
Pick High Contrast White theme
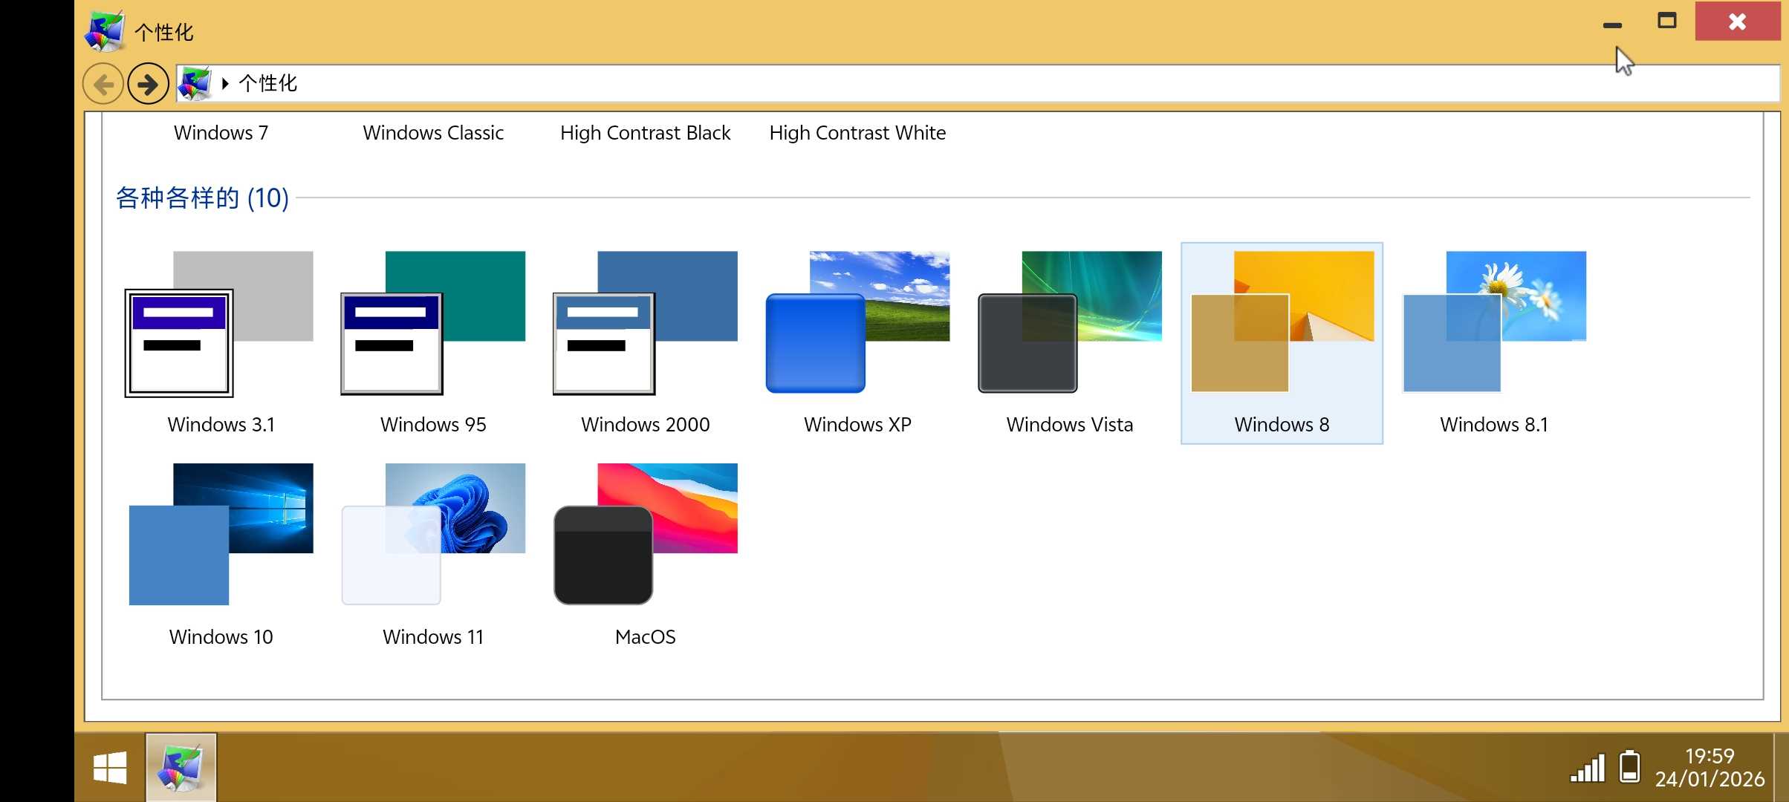coord(857,133)
